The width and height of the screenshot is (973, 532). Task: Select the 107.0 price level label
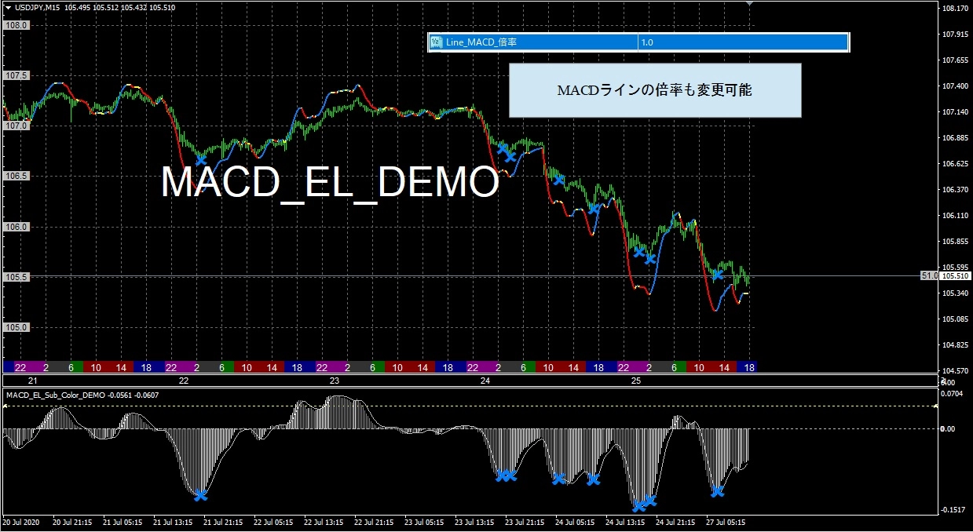16,126
